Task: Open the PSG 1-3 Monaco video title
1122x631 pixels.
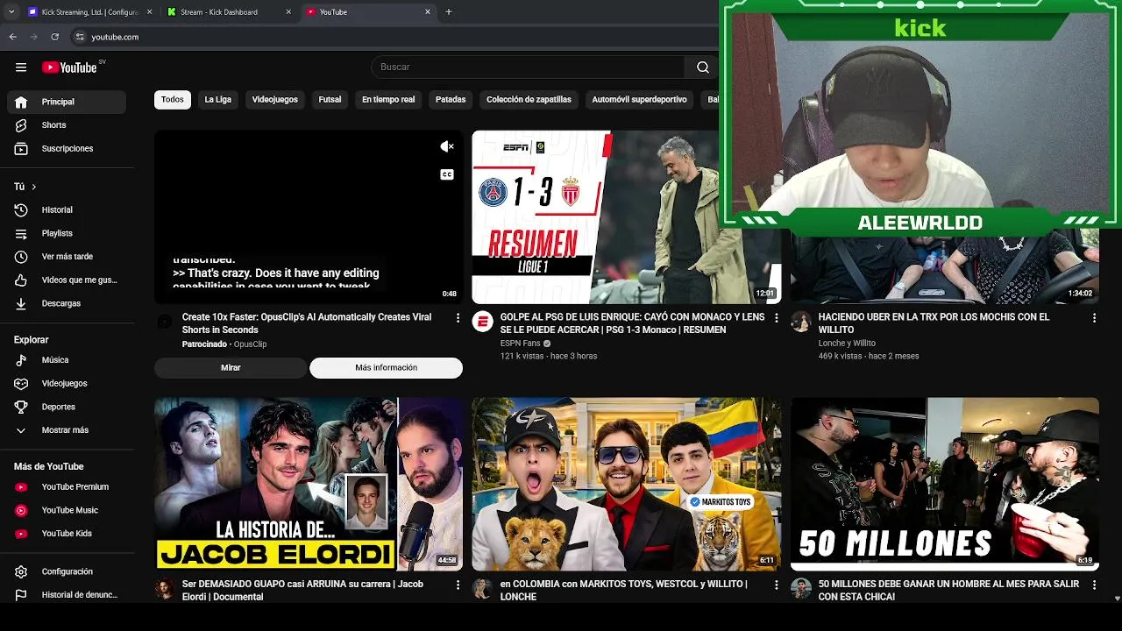Action: pyautogui.click(x=632, y=323)
